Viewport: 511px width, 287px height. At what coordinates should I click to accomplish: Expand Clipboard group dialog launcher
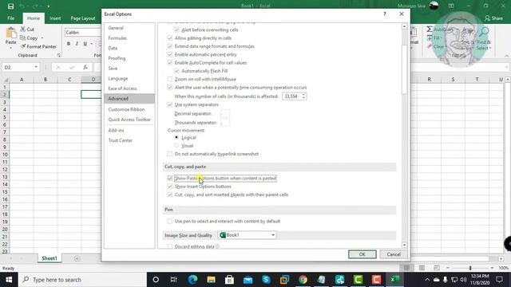click(58, 55)
